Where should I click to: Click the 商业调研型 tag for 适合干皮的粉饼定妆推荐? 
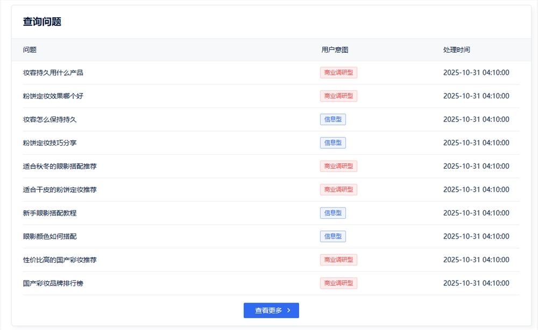coord(338,189)
